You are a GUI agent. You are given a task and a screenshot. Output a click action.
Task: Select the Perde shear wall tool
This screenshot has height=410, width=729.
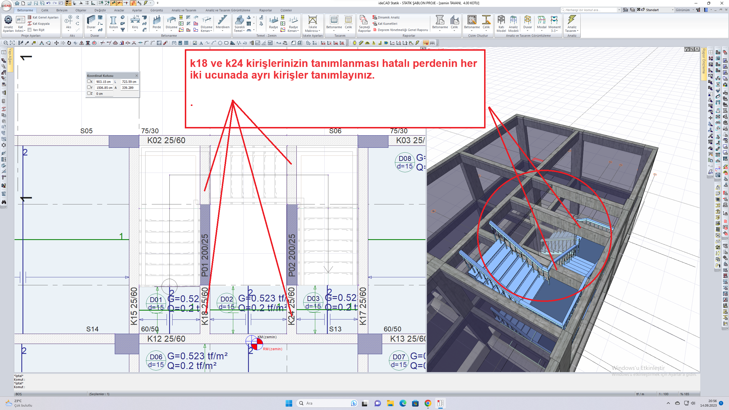tap(157, 23)
